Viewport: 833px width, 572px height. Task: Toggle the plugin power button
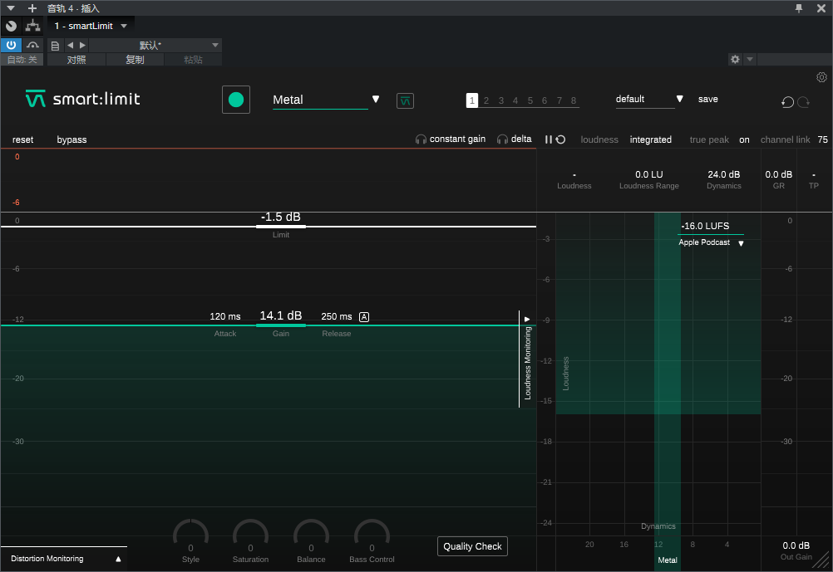[11, 45]
